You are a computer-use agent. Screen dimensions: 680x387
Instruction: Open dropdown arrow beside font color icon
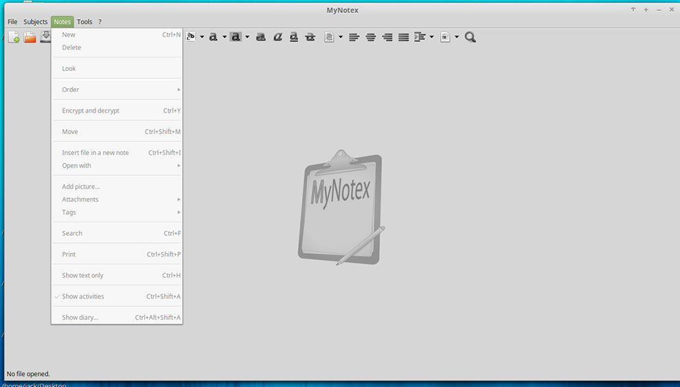click(224, 37)
